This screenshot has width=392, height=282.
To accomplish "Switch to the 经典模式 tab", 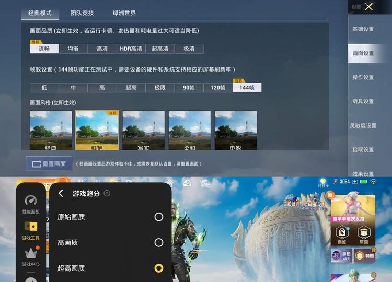I will [40, 13].
